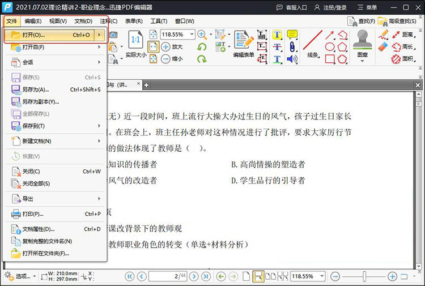Select the Actual Size 1:1 button
This screenshot has width=425, height=286.
[x=135, y=44]
